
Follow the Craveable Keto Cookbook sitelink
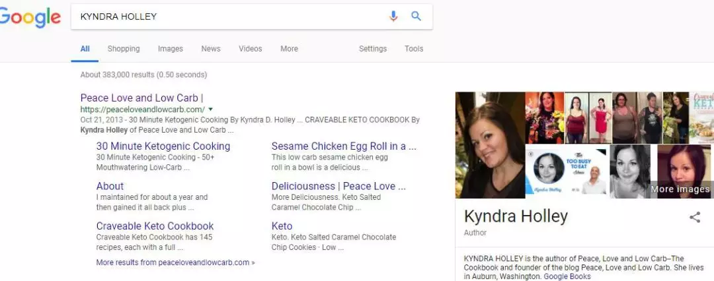click(x=155, y=226)
